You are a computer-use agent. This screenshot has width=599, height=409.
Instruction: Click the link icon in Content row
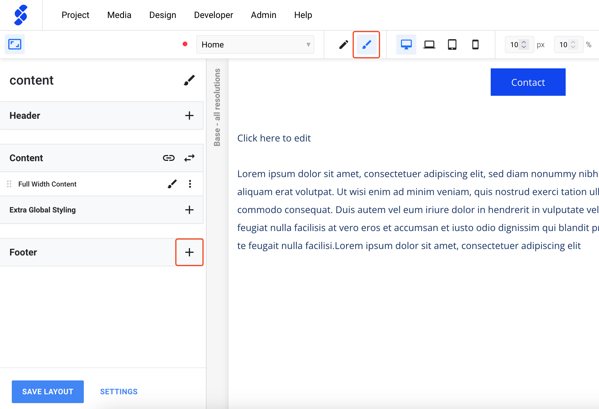(x=169, y=158)
